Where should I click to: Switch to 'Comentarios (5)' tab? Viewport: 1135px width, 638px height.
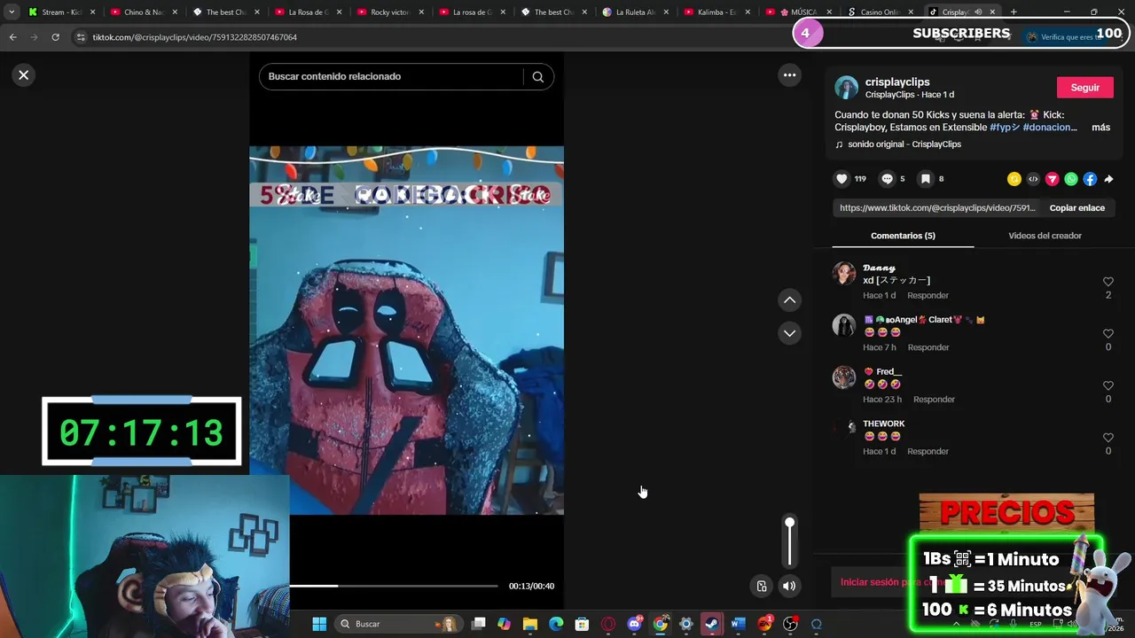903,236
